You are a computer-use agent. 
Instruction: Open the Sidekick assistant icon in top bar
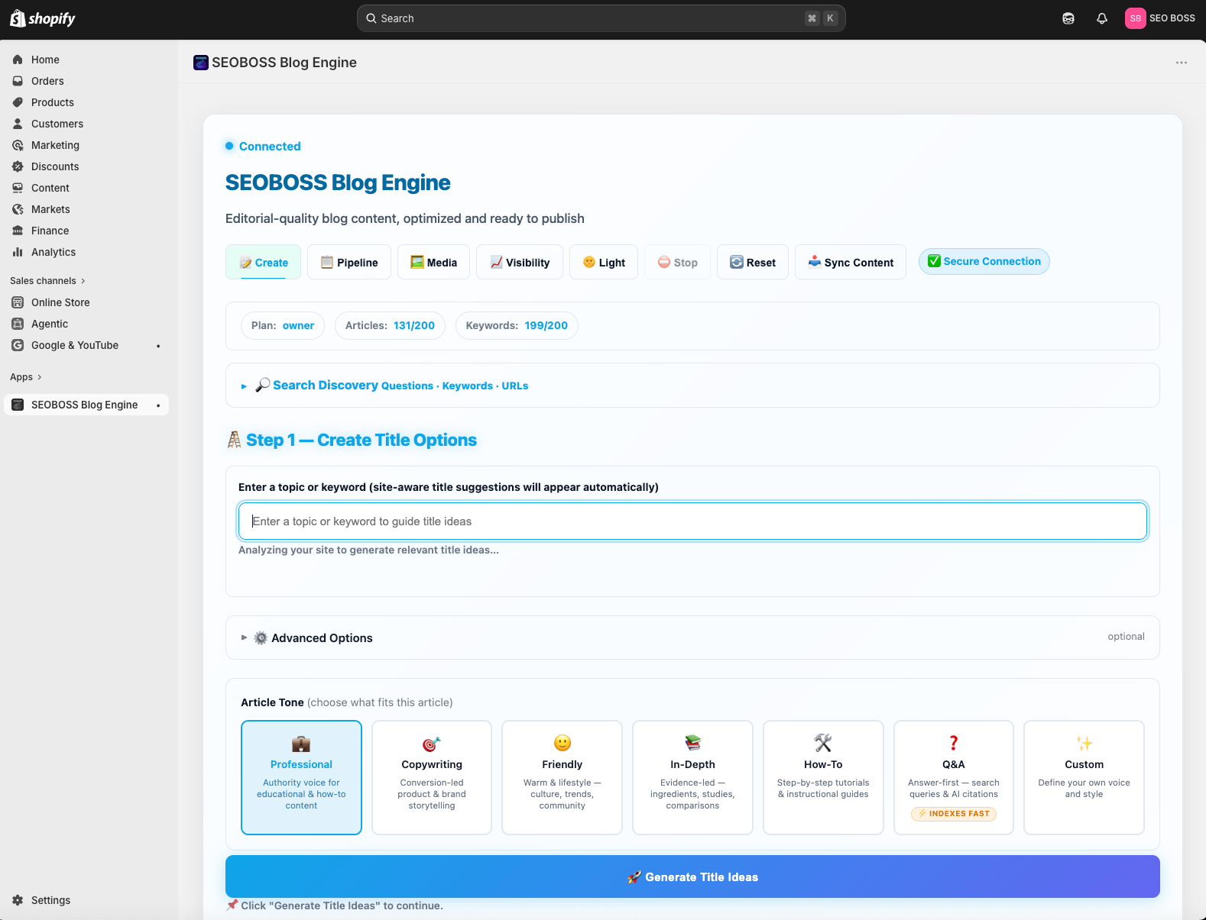coord(1068,18)
